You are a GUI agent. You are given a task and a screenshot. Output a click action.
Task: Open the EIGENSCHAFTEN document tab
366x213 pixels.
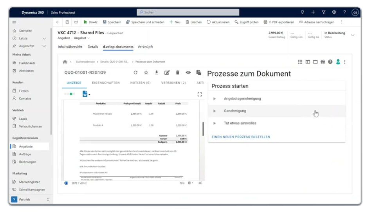(x=106, y=83)
